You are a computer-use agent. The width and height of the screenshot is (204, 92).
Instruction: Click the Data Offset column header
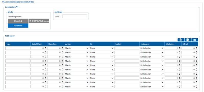[39, 44]
